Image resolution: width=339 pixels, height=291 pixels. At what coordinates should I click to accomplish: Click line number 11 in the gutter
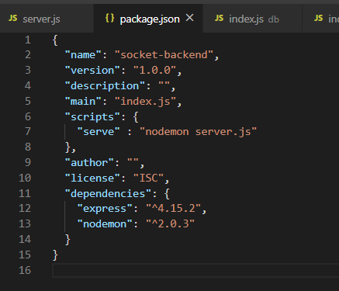[x=25, y=193]
